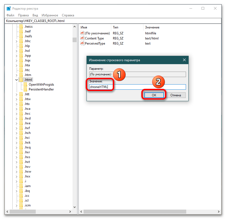Expand the .hhc registry key
The image size is (226, 219).
pyautogui.click(x=17, y=41)
